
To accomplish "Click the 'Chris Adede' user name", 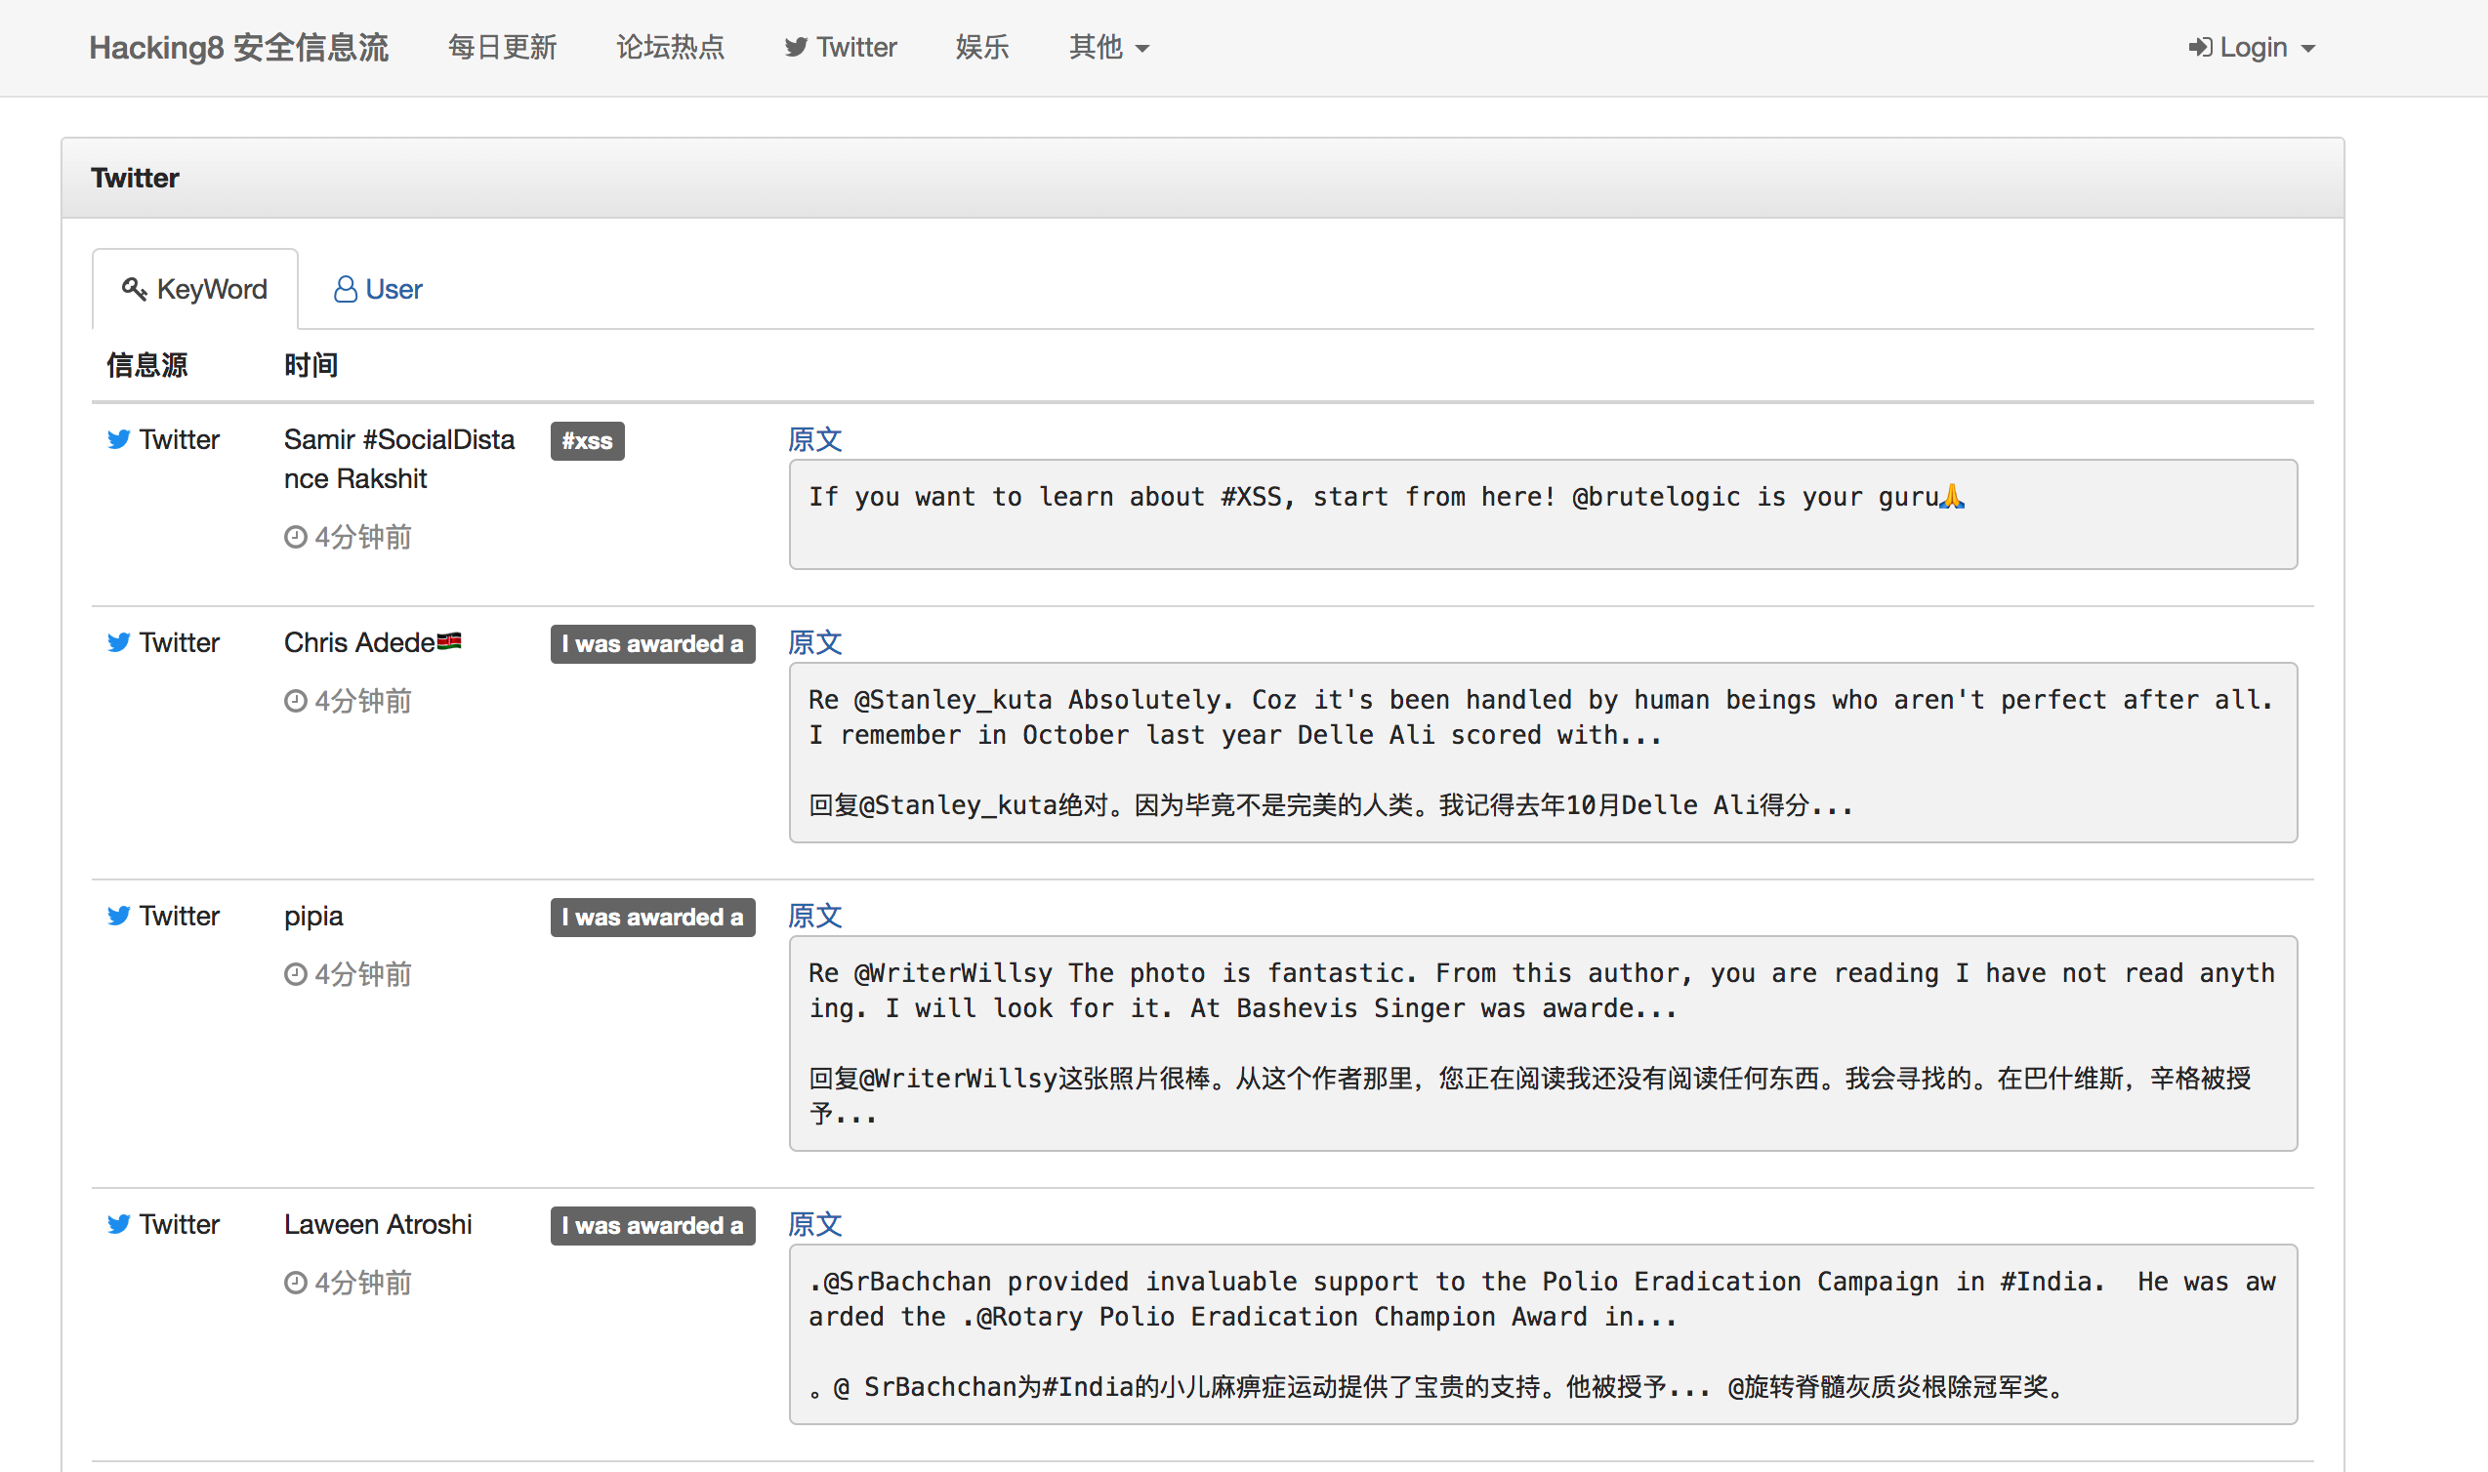I will click(x=359, y=642).
